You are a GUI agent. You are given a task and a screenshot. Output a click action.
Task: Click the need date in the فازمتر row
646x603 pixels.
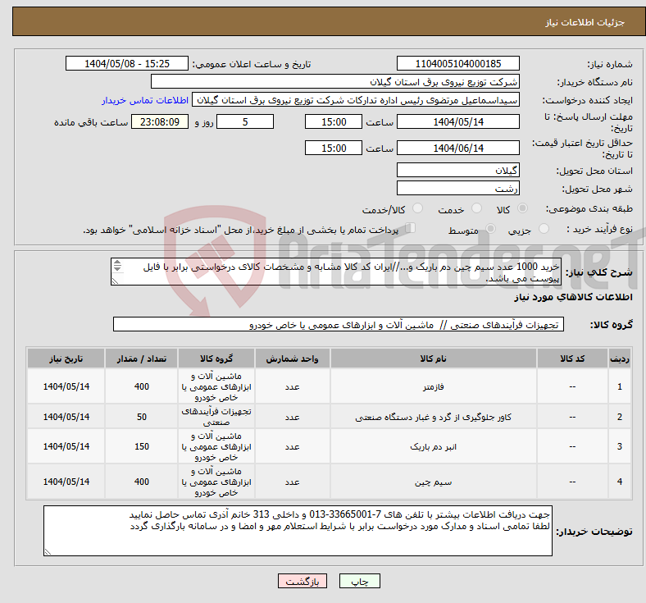tap(66, 387)
